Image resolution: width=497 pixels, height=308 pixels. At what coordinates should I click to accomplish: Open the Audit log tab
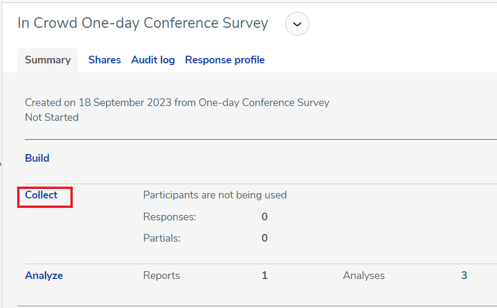(153, 60)
